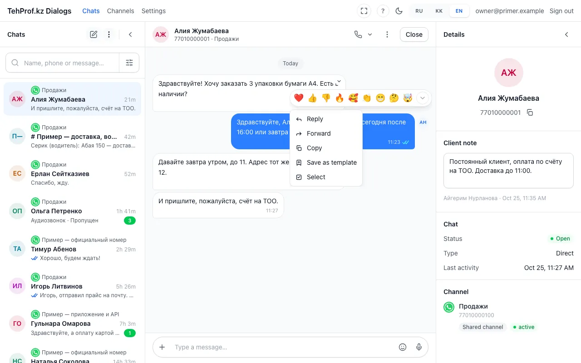React with red heart emoji

299,98
